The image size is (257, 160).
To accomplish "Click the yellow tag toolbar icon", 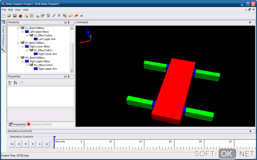I will (71, 16).
